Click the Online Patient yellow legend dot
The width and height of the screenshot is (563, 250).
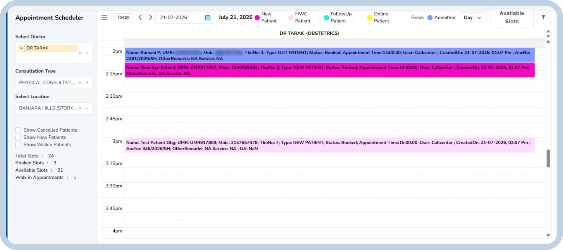pos(370,18)
